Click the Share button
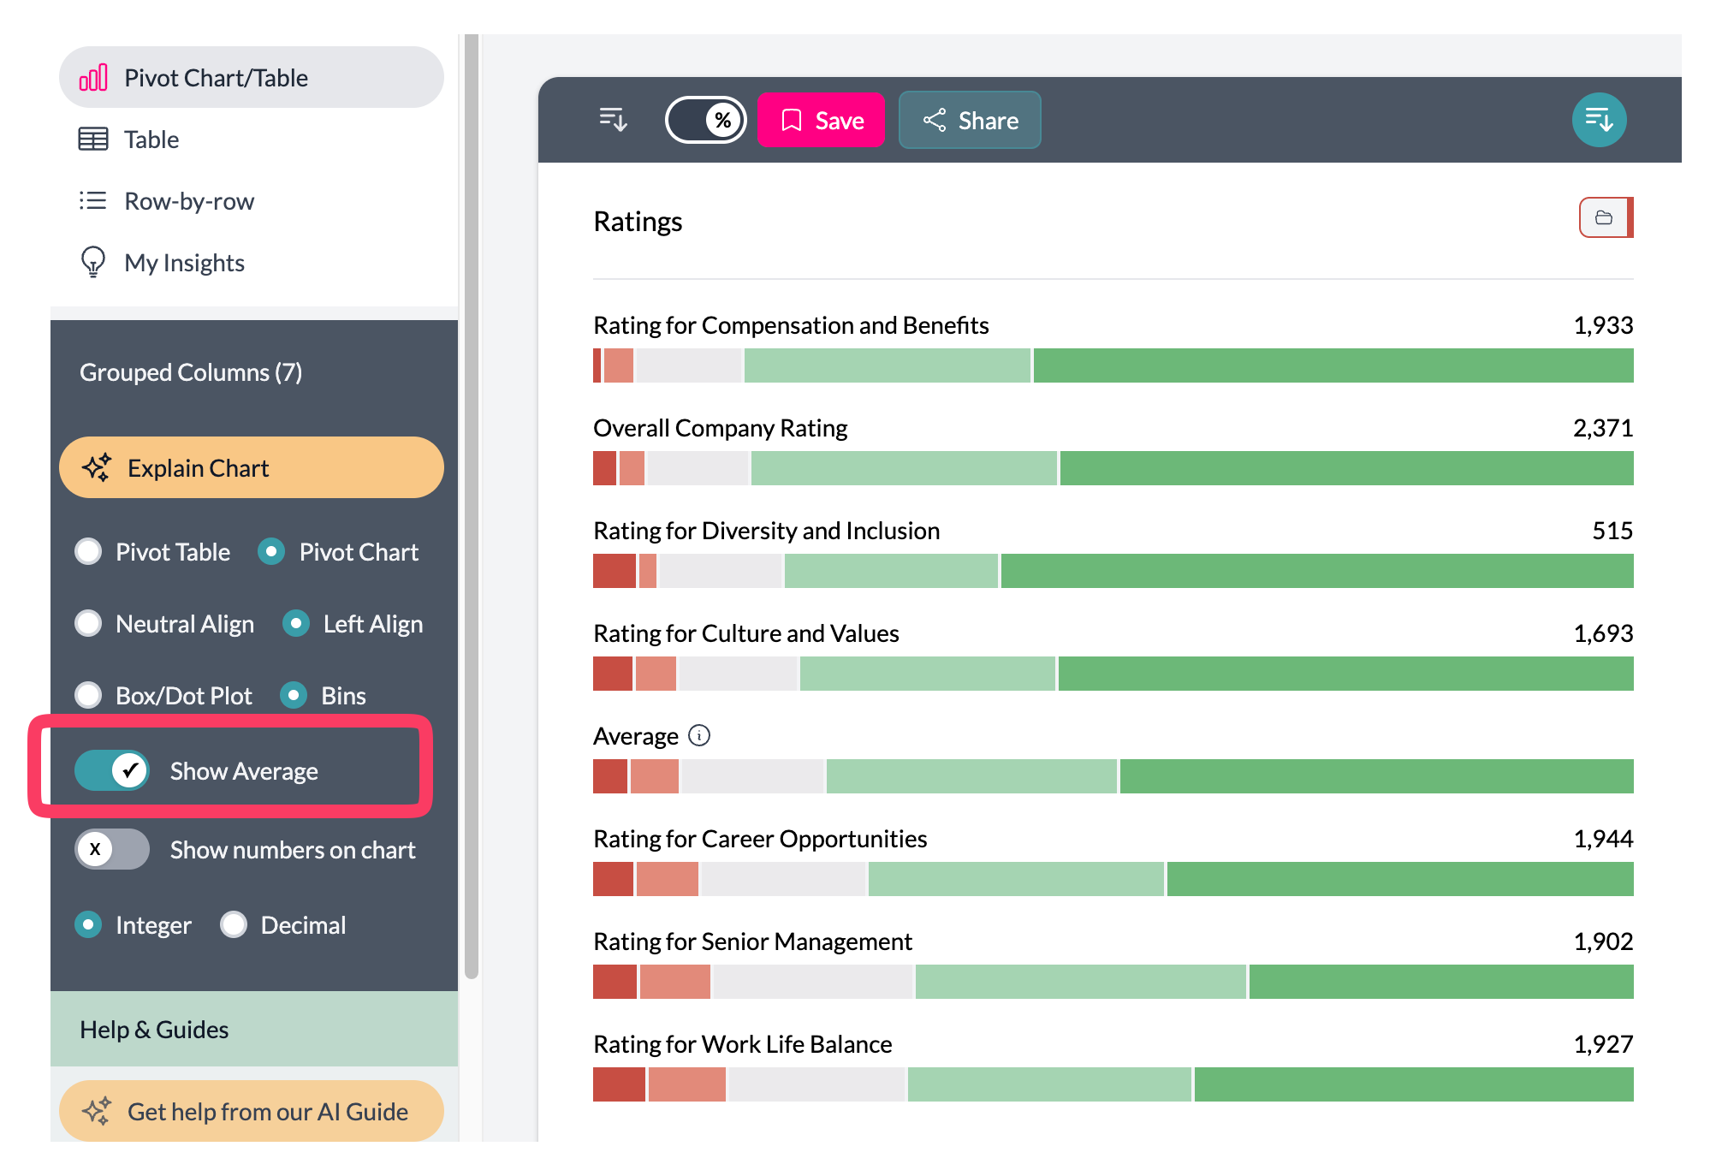 click(x=970, y=120)
